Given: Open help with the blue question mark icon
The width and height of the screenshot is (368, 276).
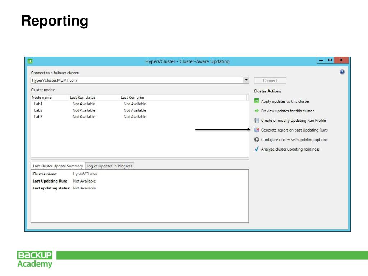Looking at the screenshot, I should [342, 72].
